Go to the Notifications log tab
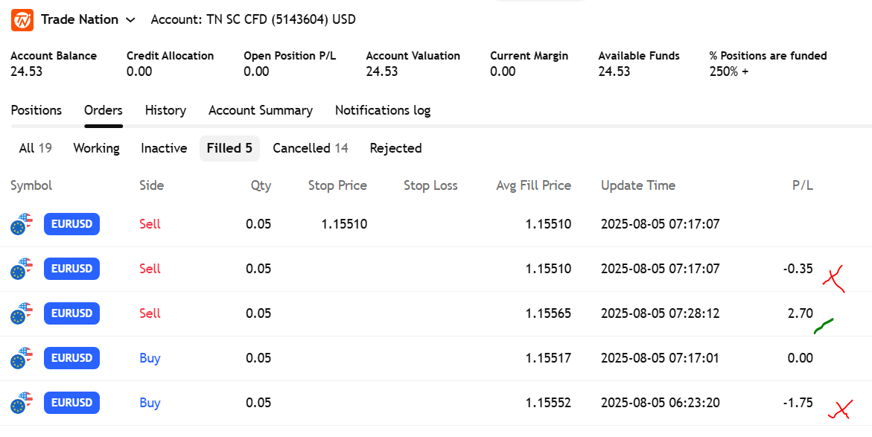This screenshot has height=437, width=872. 382,110
